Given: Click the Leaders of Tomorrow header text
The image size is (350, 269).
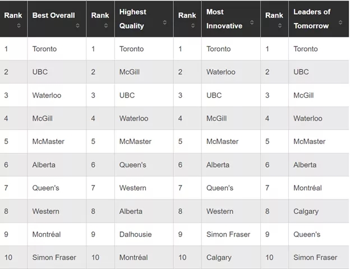Looking at the screenshot, I should tap(312, 19).
